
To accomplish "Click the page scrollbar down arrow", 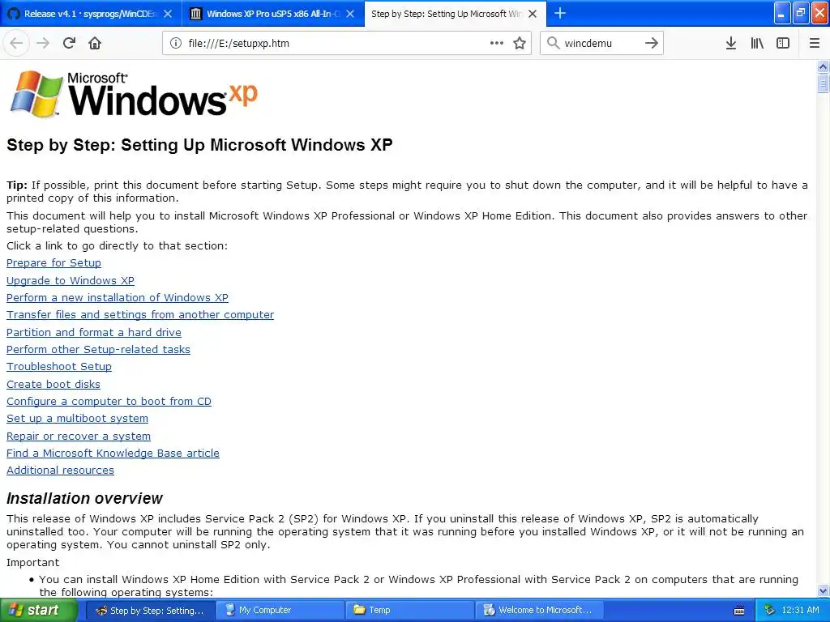I will [823, 590].
